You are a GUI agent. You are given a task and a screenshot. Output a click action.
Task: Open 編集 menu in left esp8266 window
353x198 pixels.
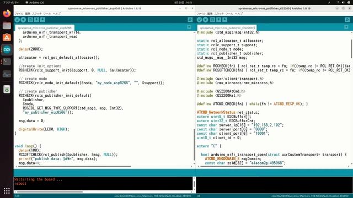(x=28, y=14)
